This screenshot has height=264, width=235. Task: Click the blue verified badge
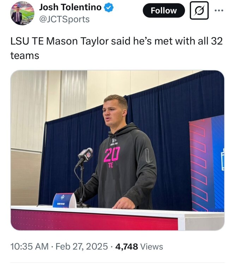[109, 7]
